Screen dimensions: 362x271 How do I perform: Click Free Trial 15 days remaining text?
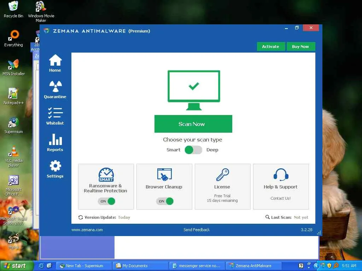[222, 198]
